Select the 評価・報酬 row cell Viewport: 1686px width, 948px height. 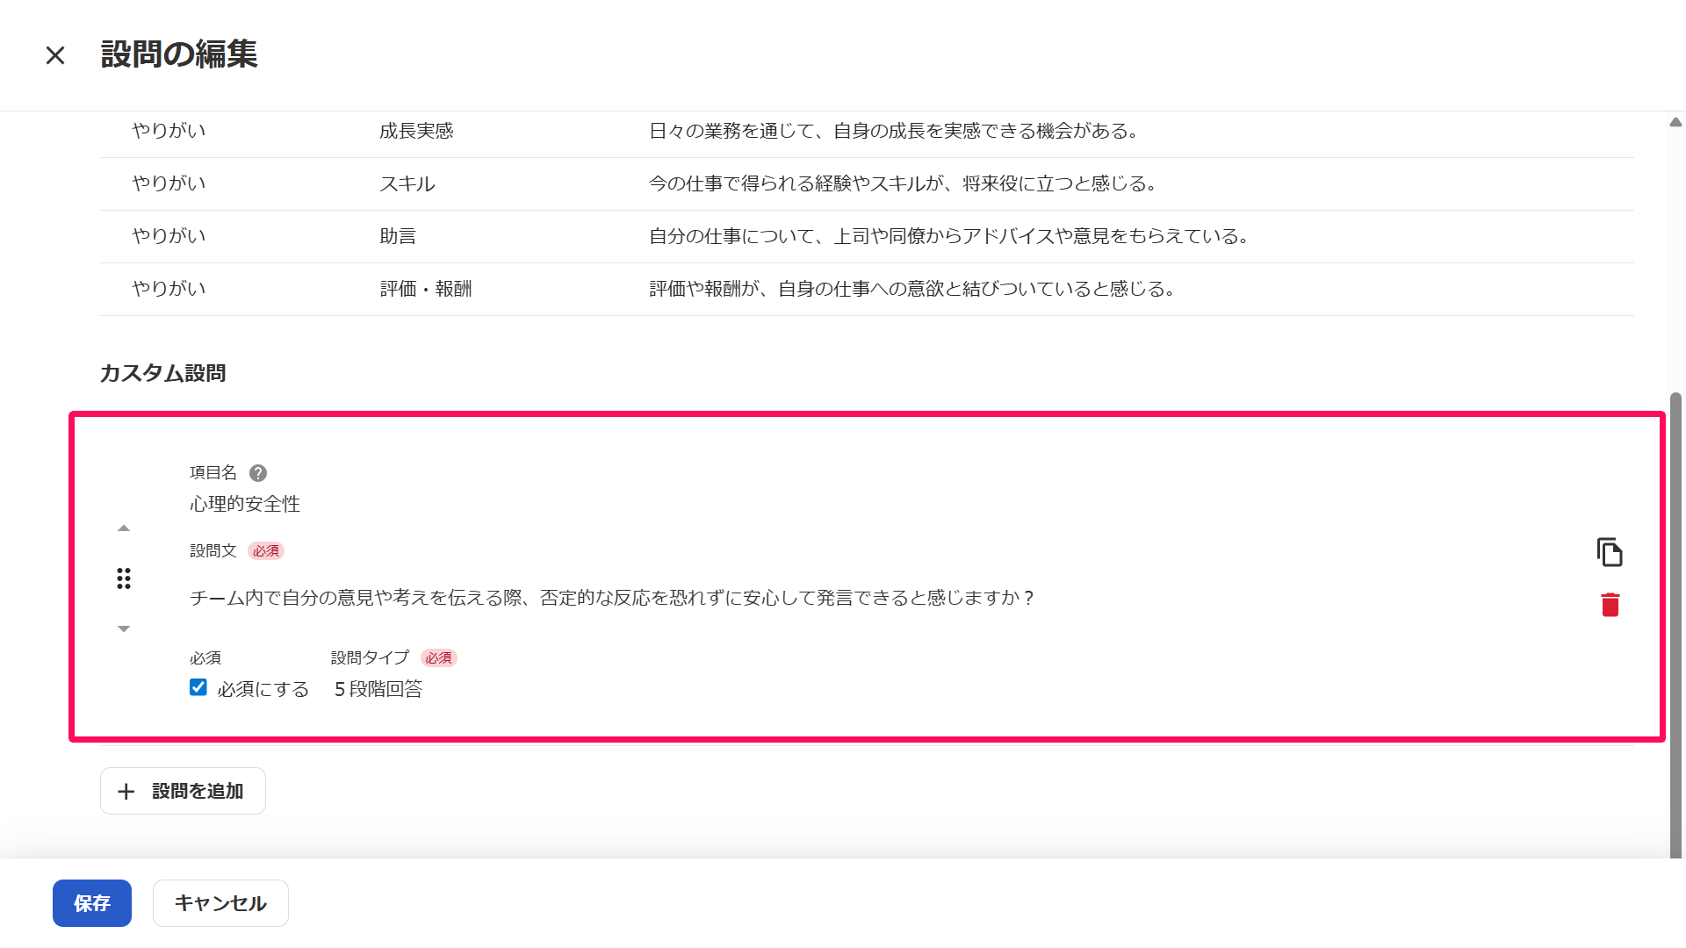click(x=426, y=289)
